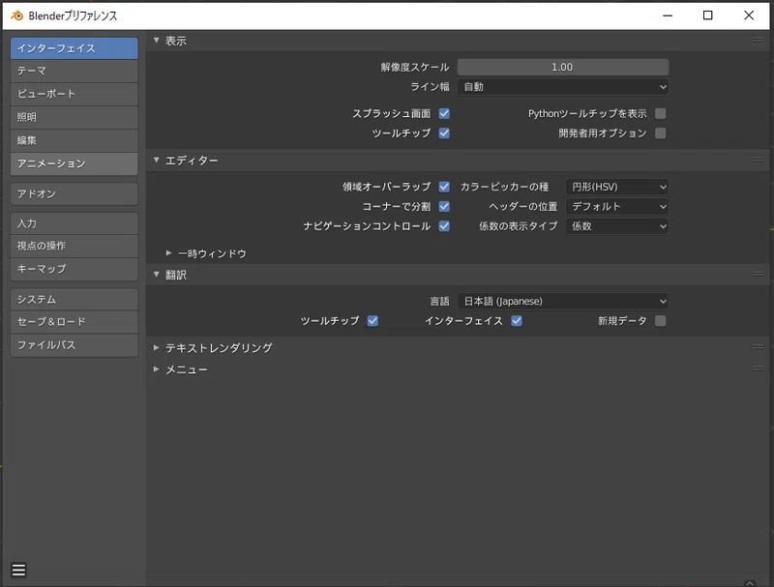Image resolution: width=774 pixels, height=587 pixels.
Task: Switch to the アニメーション tab
Action: tap(74, 163)
